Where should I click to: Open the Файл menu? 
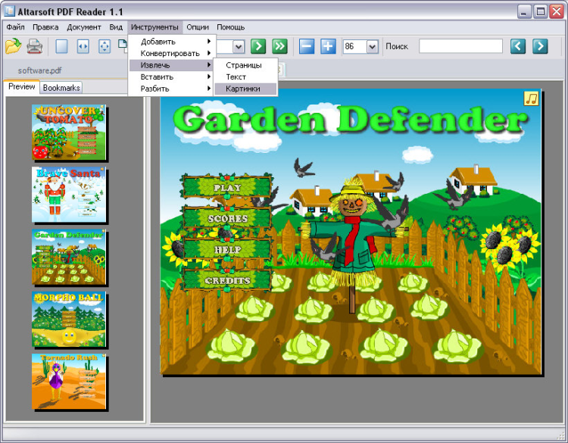(x=16, y=27)
